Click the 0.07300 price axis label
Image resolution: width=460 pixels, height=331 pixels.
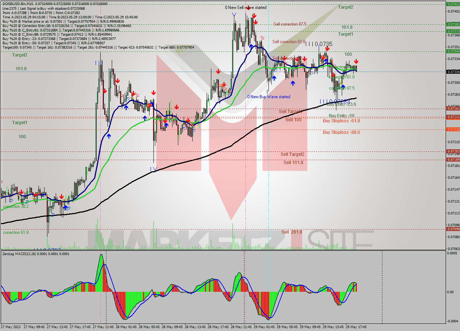pos(454,83)
